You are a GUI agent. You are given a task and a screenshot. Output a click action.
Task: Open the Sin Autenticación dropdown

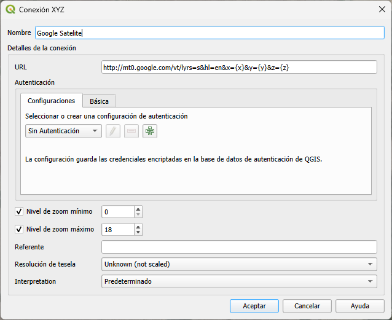point(63,131)
